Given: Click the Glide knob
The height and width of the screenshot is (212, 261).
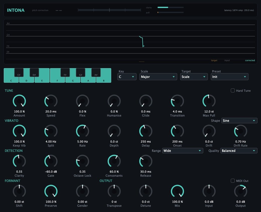Looking at the screenshot, I should pos(146,101).
